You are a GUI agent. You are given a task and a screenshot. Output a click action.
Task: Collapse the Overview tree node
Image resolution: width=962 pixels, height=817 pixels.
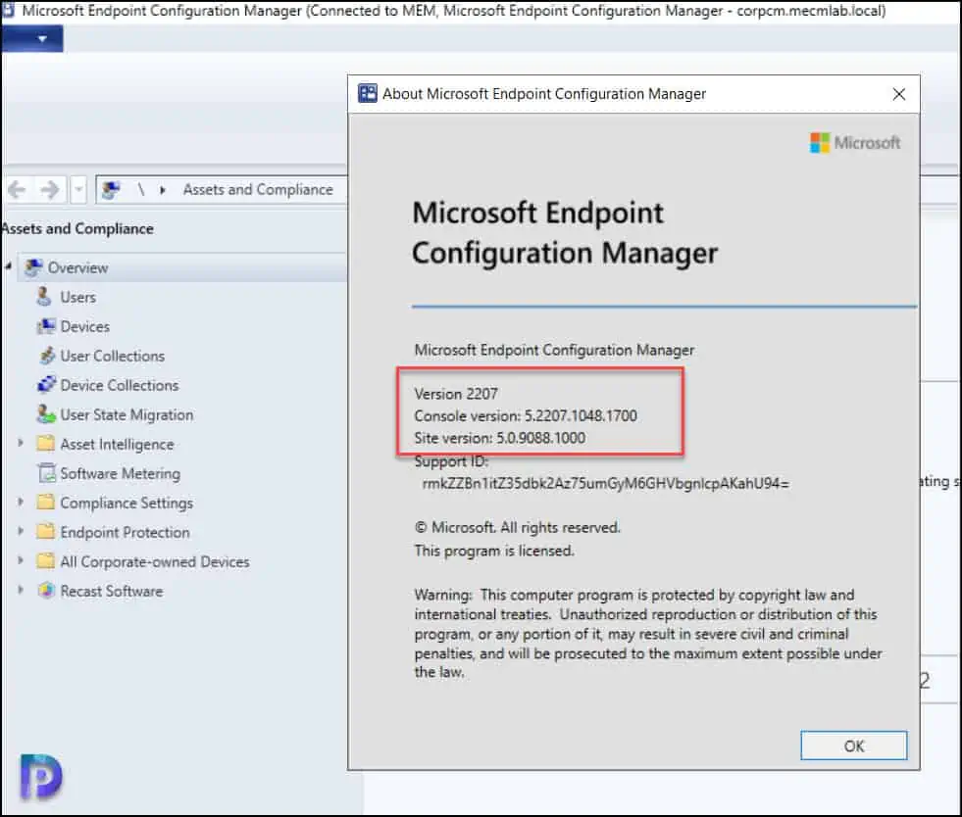[x=9, y=267]
